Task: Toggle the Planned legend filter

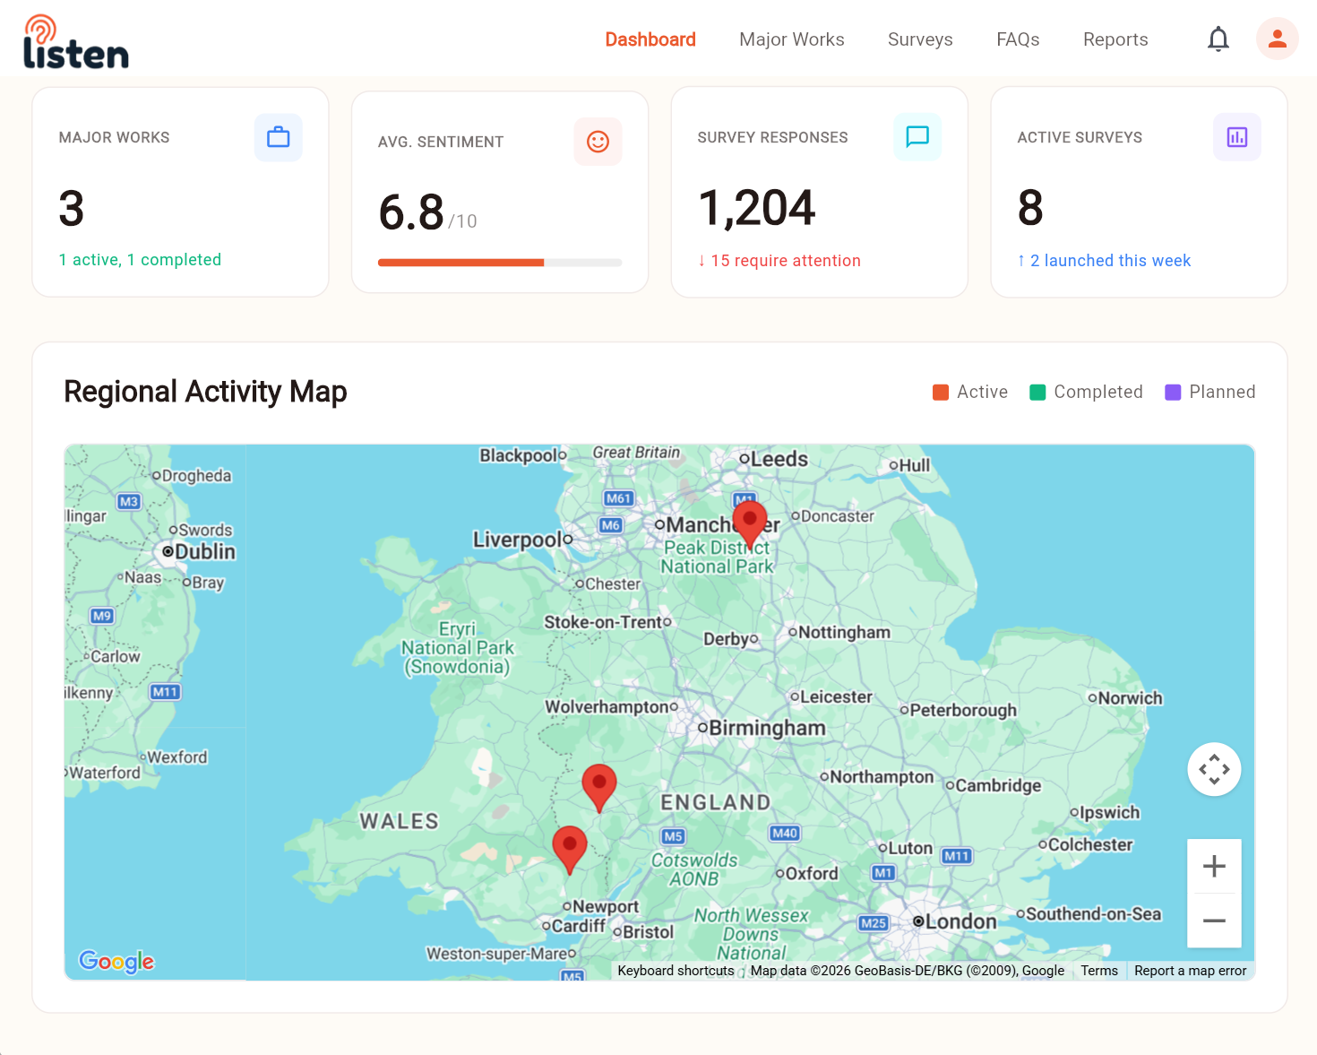Action: pos(1209,392)
